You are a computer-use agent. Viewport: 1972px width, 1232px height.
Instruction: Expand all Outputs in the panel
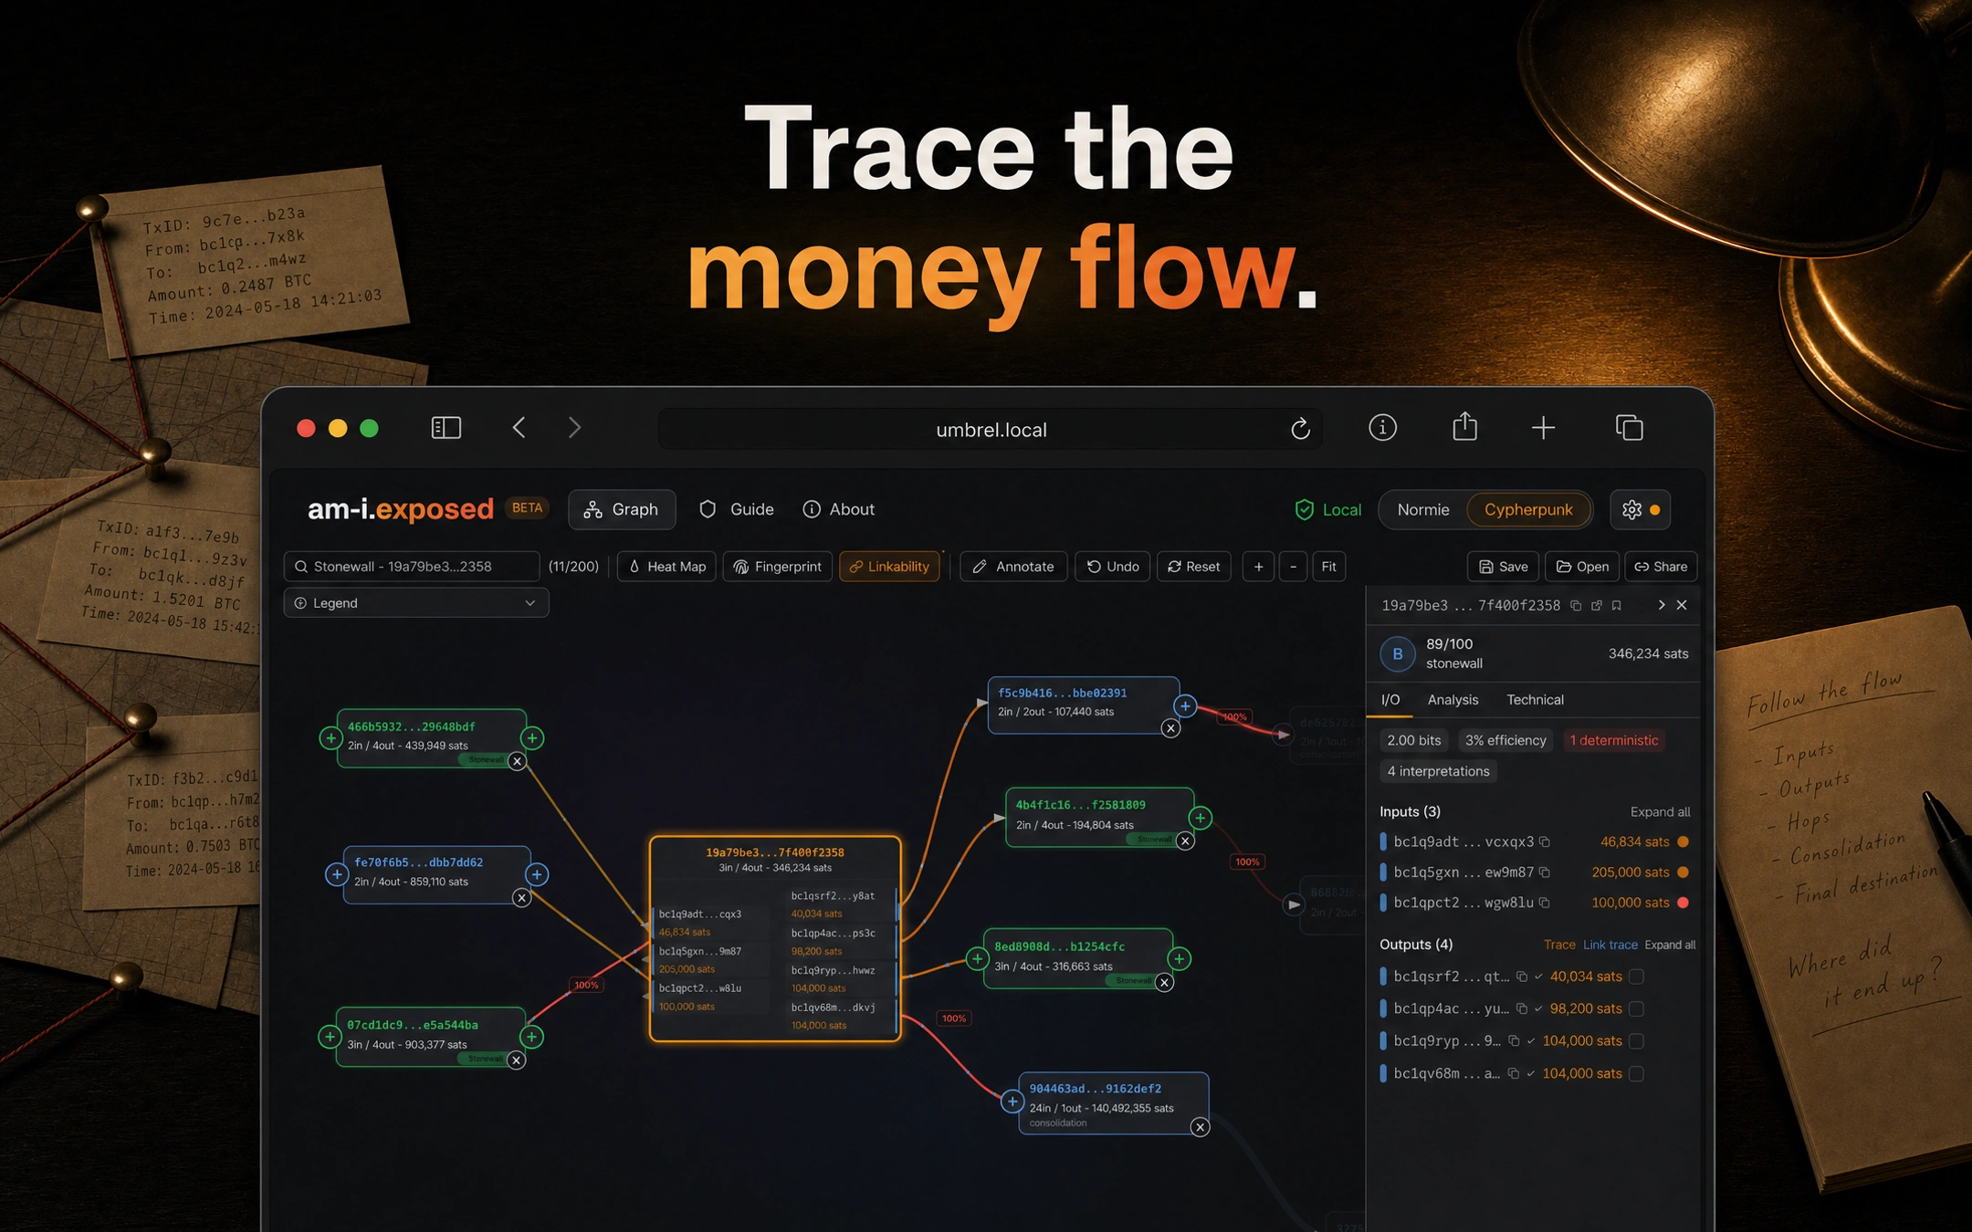[x=1670, y=945]
